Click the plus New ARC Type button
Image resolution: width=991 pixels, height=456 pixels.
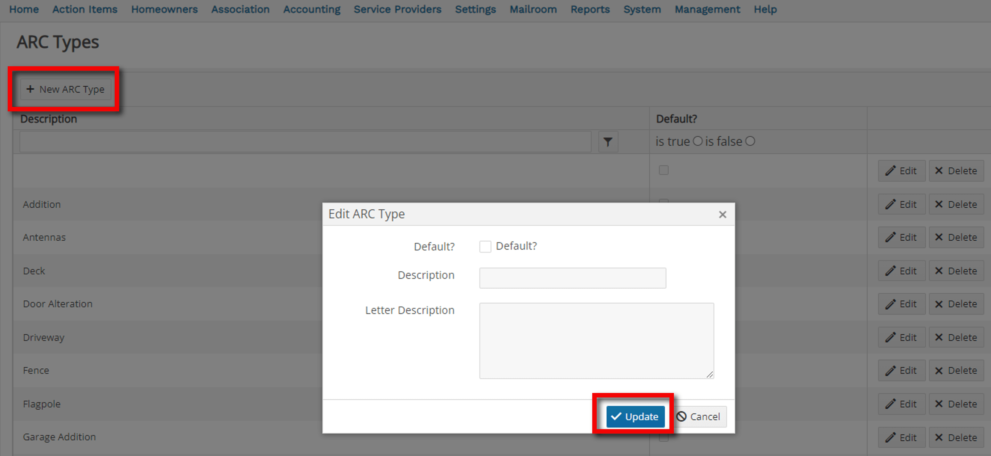click(x=65, y=89)
